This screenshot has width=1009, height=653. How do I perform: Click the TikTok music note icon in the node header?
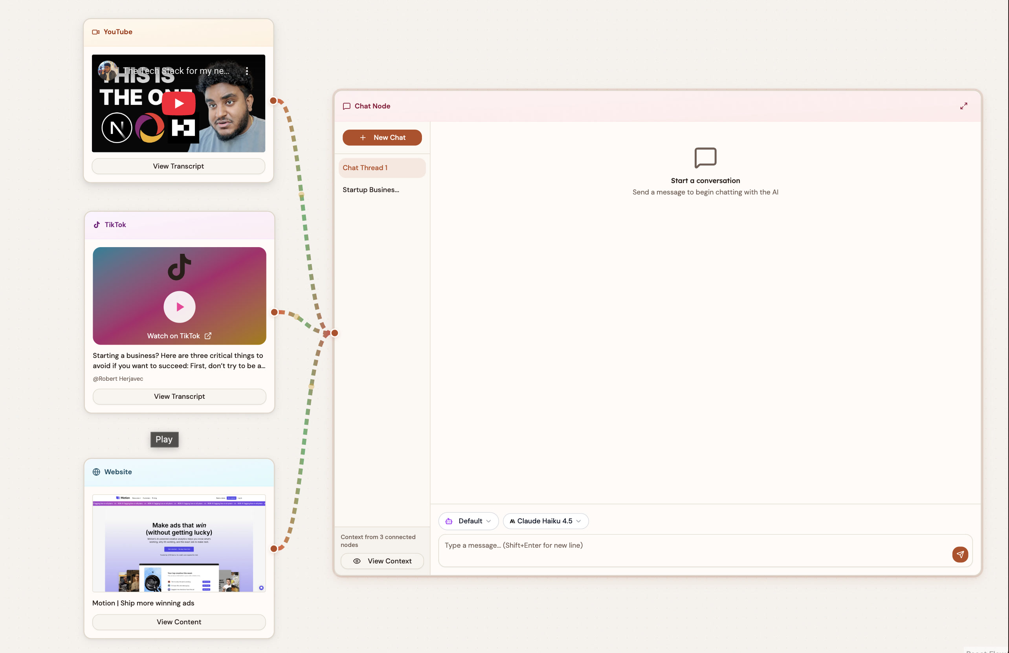coord(97,225)
